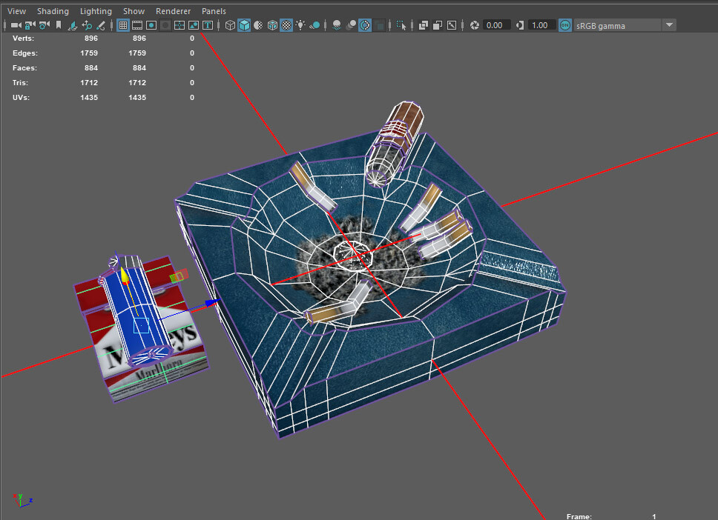Open the Panels menu
Image resolution: width=718 pixels, height=520 pixels.
[x=214, y=10]
